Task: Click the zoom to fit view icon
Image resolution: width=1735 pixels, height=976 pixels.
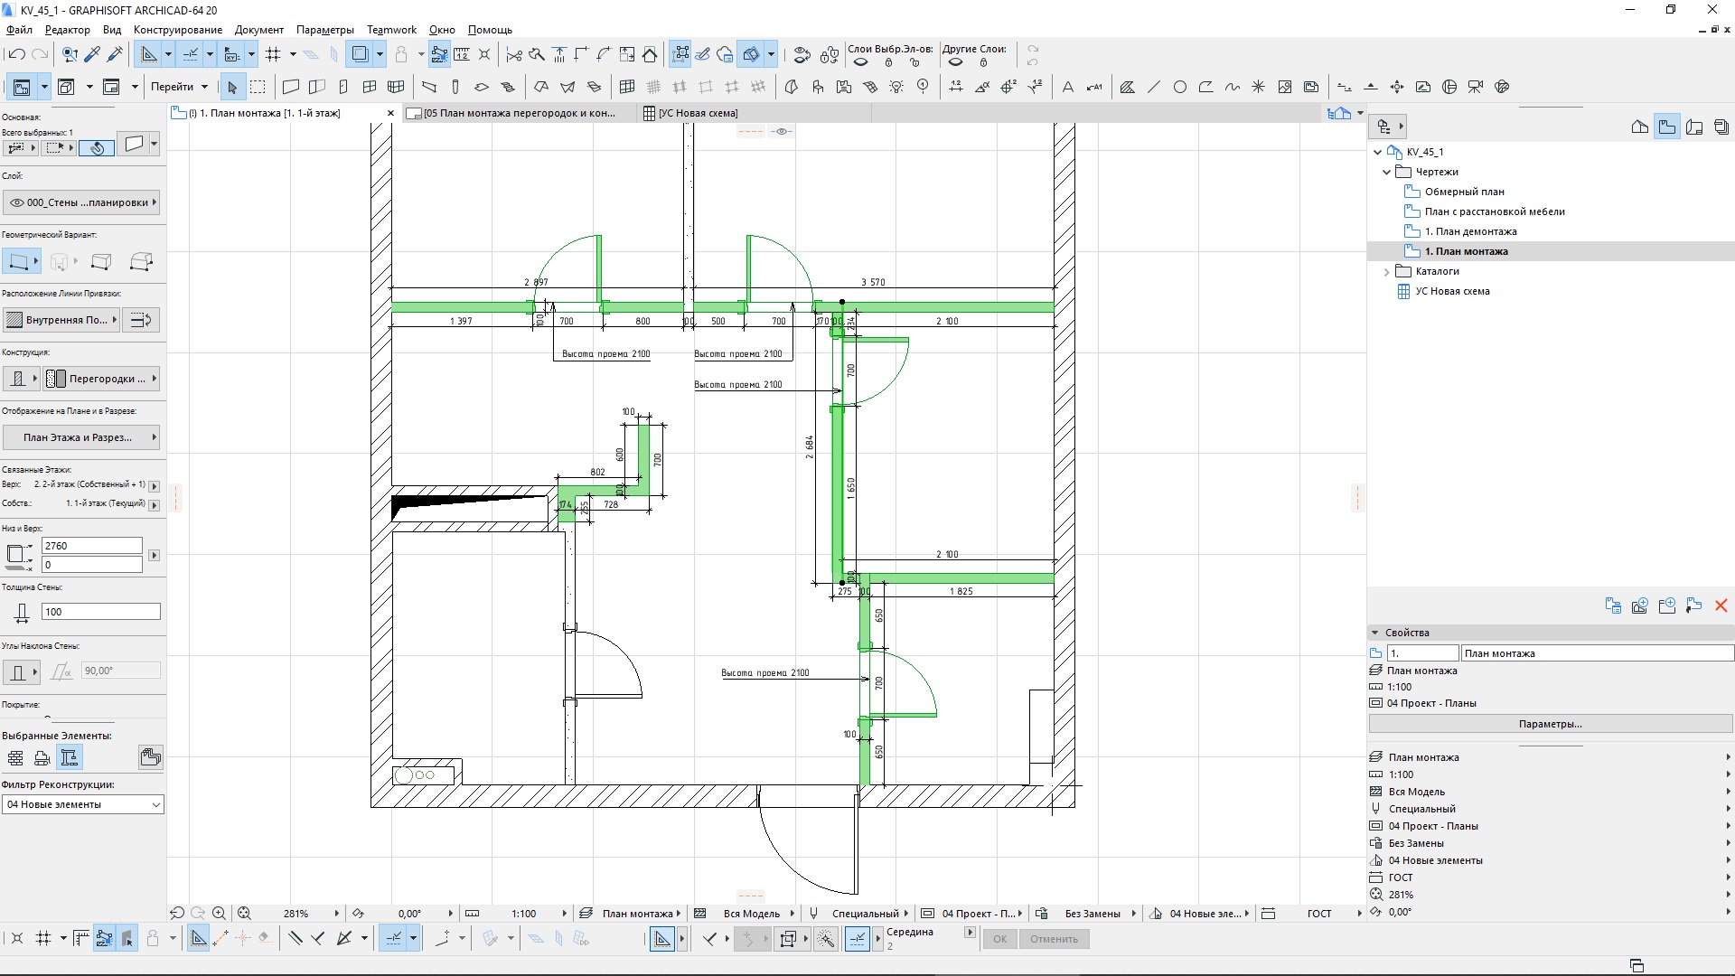Action: click(246, 913)
